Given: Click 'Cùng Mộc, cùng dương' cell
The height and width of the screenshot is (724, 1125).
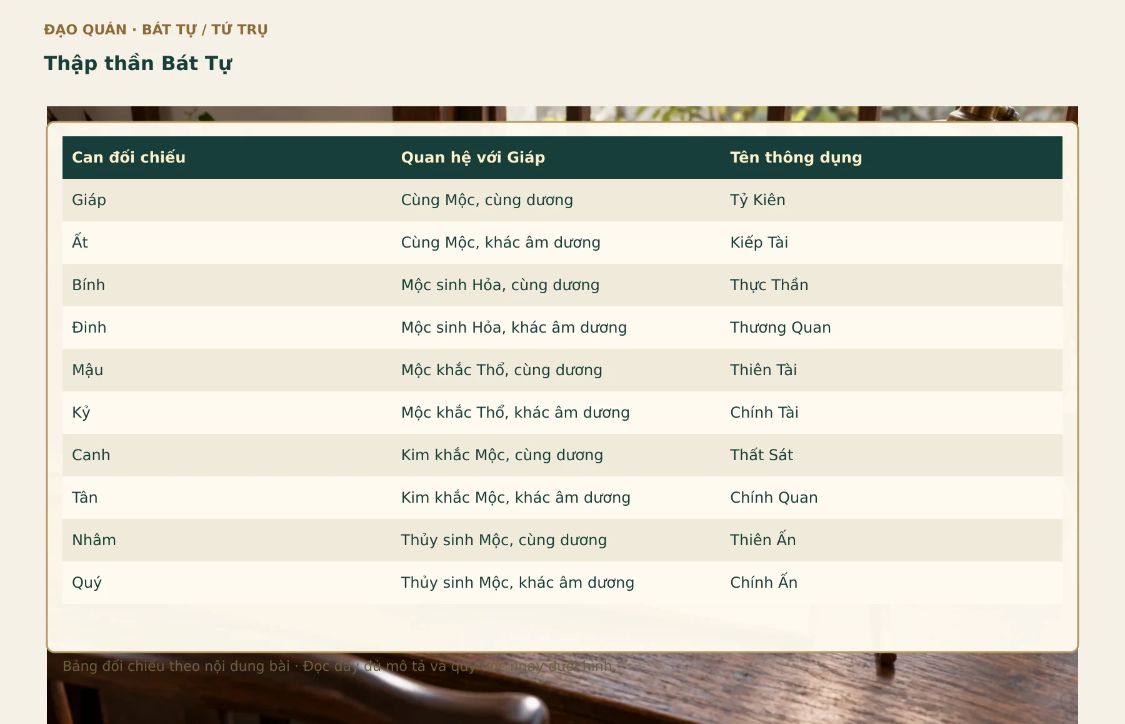Looking at the screenshot, I should tap(556, 200).
